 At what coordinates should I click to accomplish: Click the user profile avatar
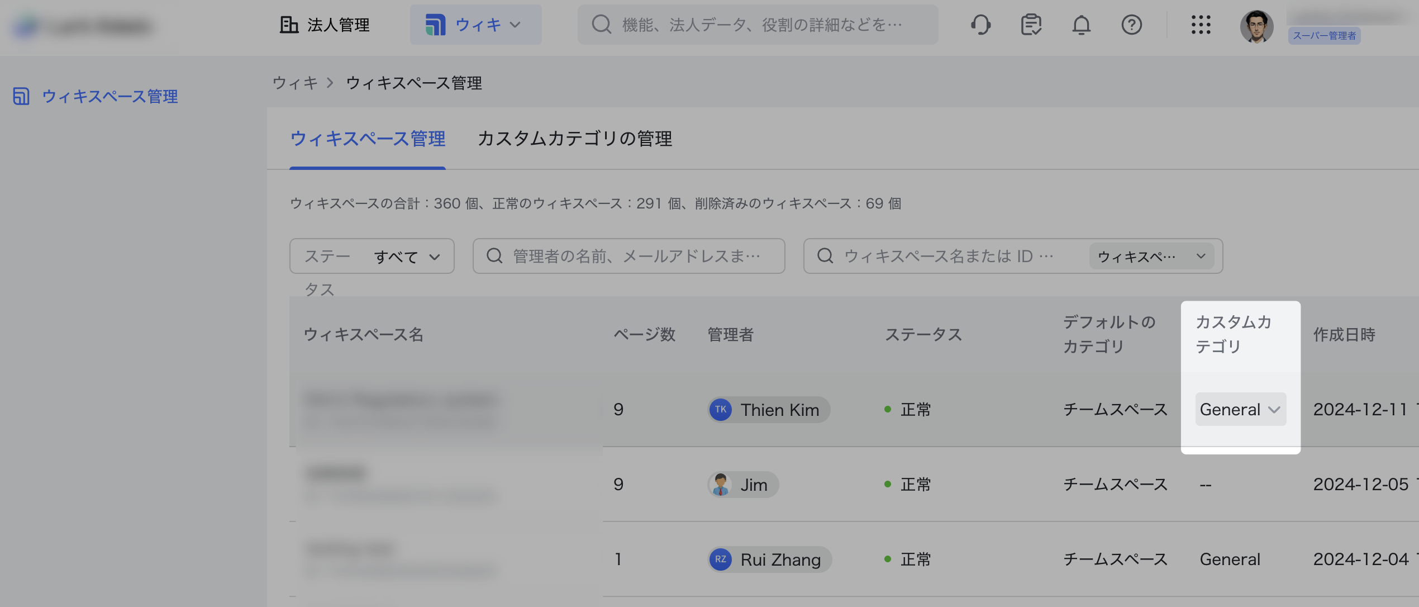(1256, 26)
